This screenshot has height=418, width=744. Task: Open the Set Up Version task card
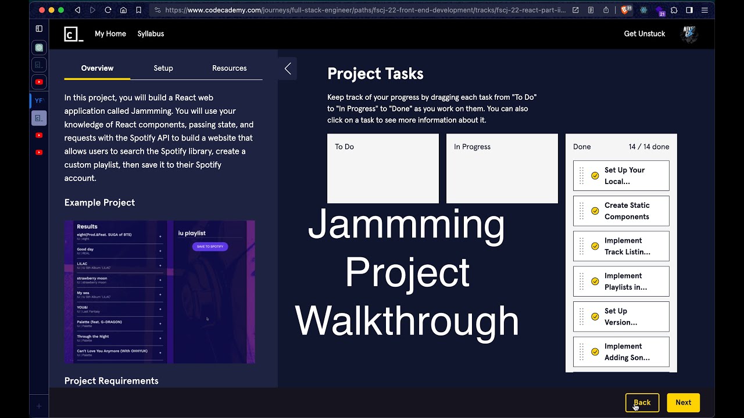[621, 316]
